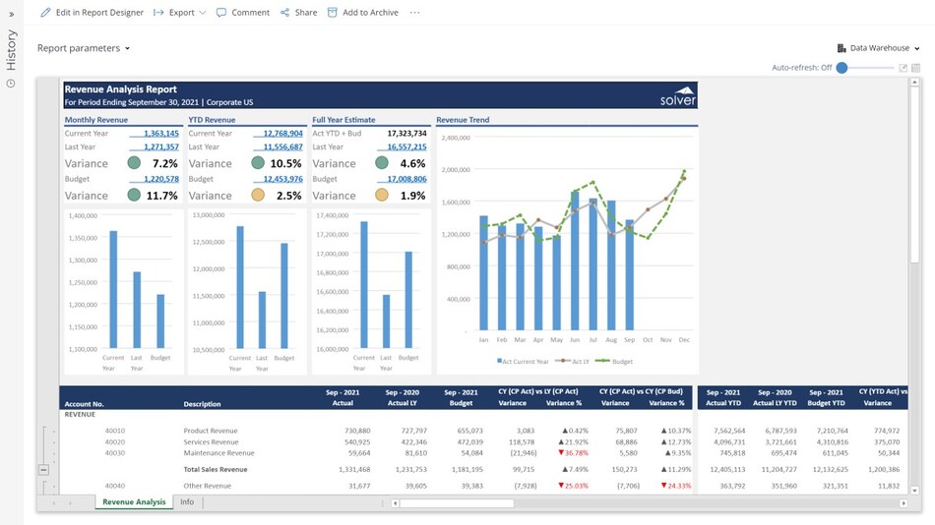Screen dimensions: 935x525
Task: Click the Monthly Revenue Current Year value 1,363,145
Action: pos(160,134)
